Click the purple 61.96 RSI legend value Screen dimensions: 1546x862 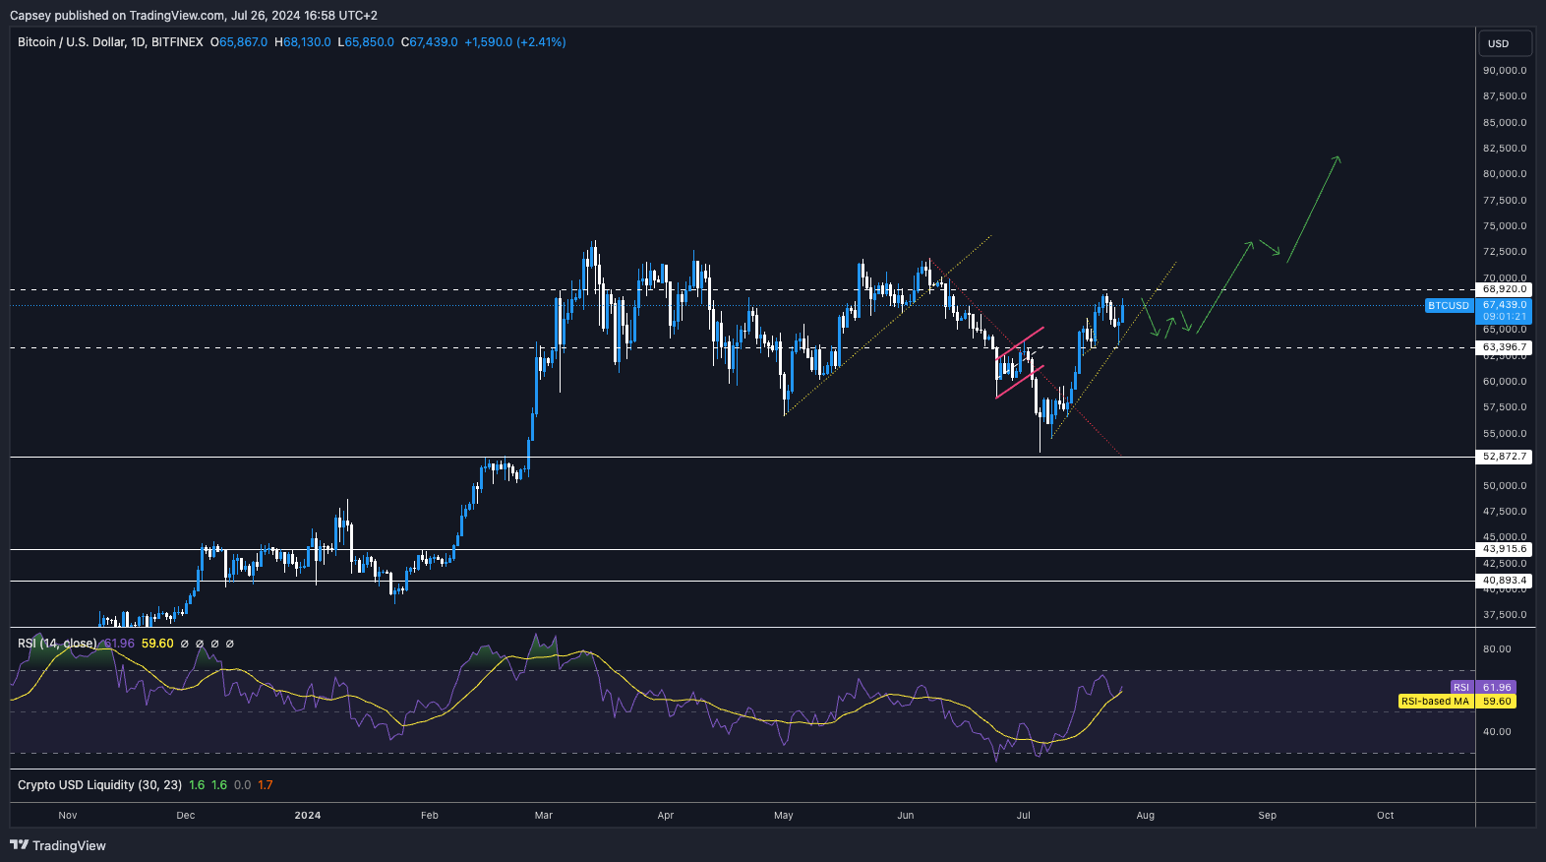118,644
